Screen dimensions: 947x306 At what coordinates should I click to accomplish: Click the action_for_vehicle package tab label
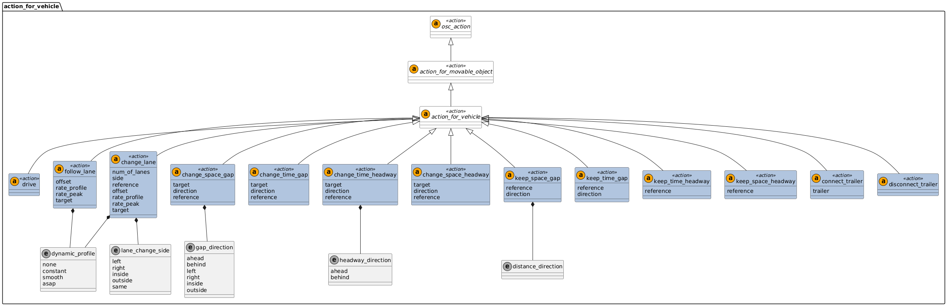[32, 6]
